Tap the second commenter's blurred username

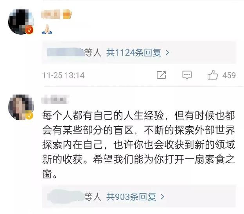[x=55, y=99]
